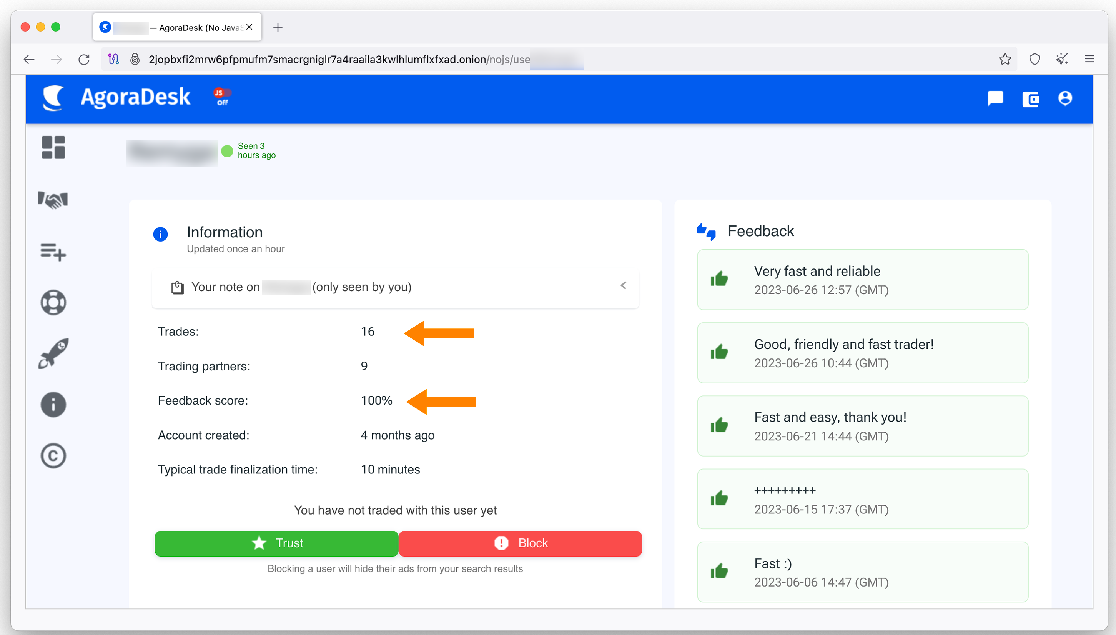Reload the page with refresh icon
This screenshot has height=635, width=1116.
tap(84, 59)
